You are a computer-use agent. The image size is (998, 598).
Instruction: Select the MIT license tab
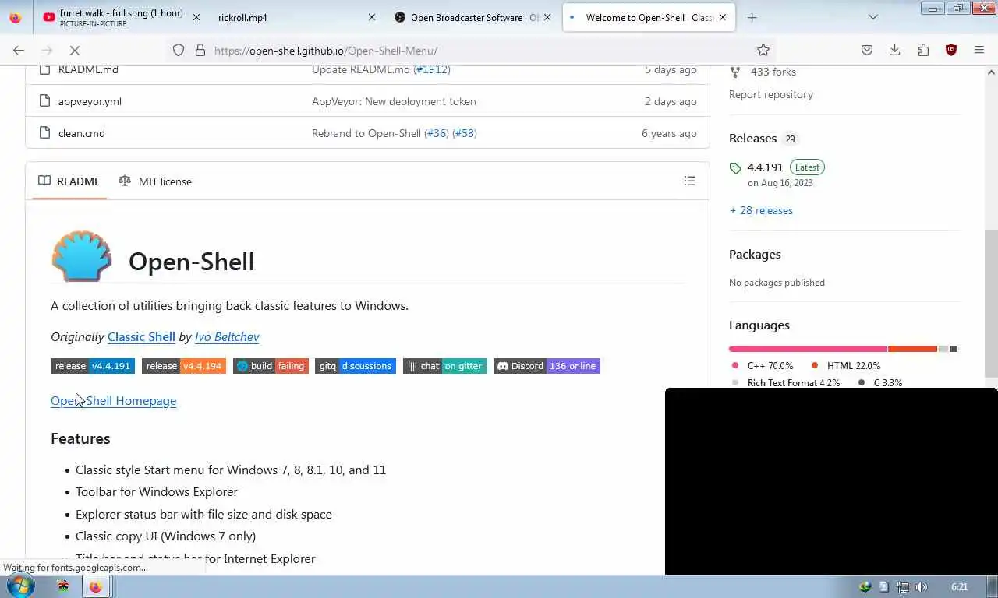(x=155, y=181)
